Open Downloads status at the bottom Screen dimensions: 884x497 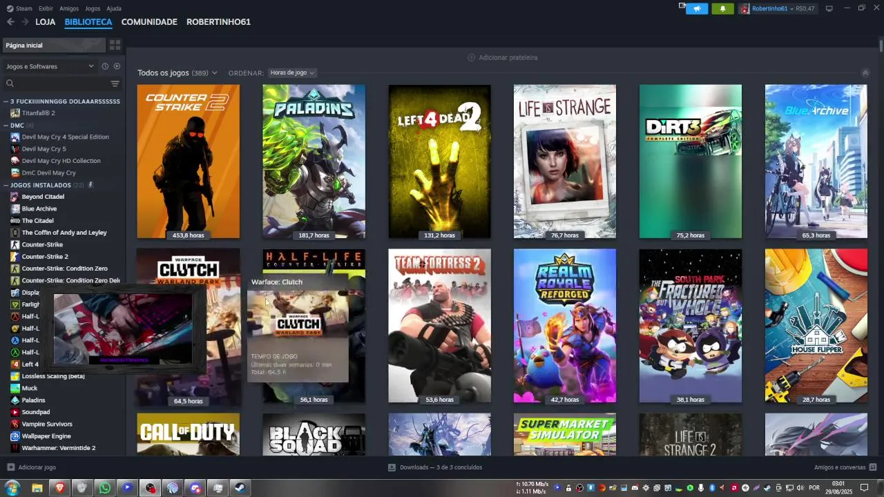coord(435,467)
